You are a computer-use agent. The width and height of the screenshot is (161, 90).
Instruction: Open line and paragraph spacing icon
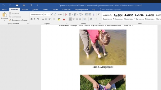[x=85, y=19]
